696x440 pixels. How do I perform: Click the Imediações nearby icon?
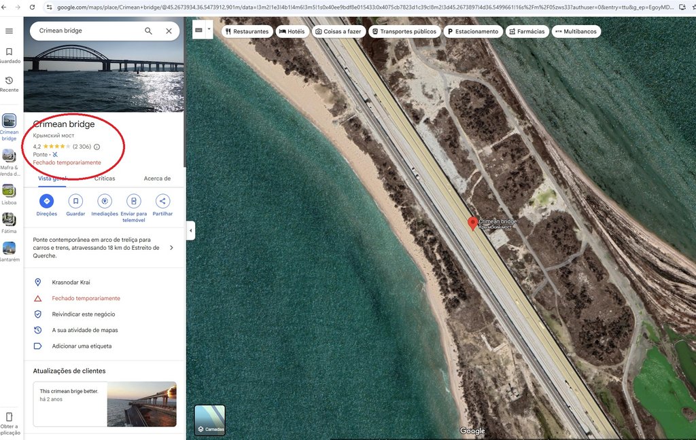(105, 202)
